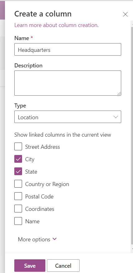Open the column creation help link
This screenshot has height=273, width=133.
coord(57,25)
